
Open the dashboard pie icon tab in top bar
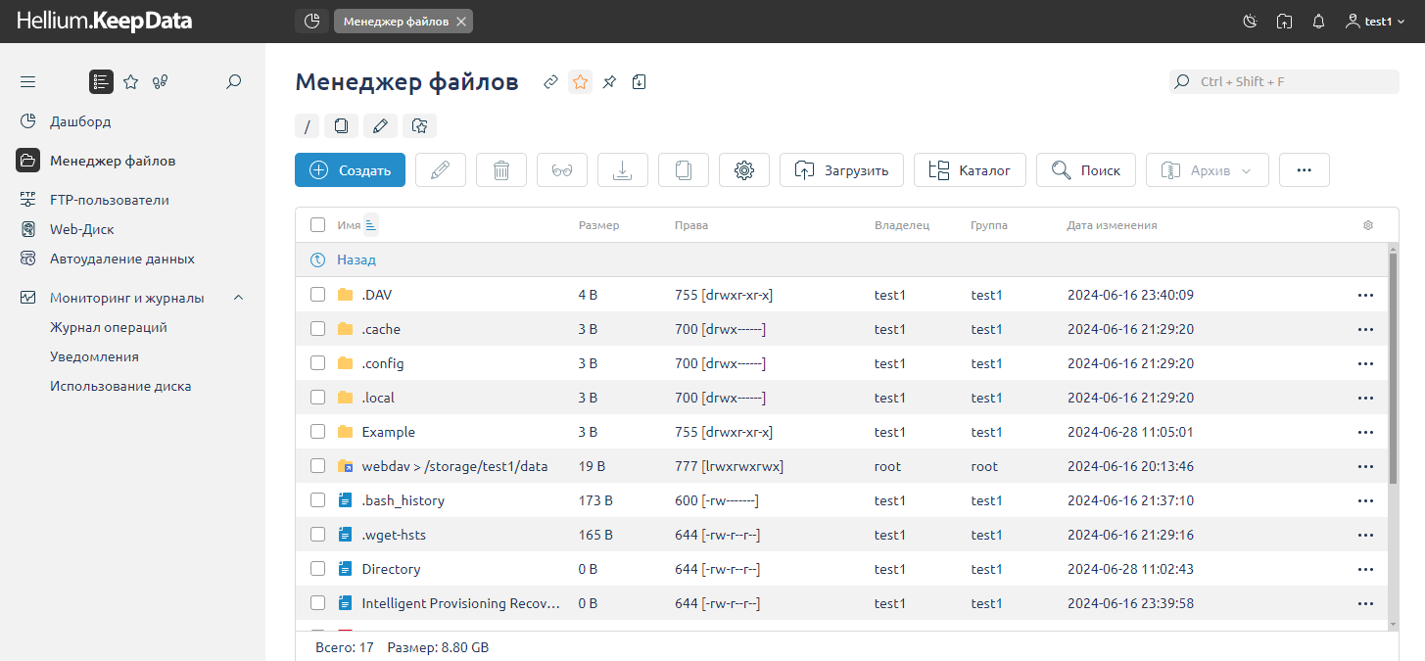click(x=311, y=21)
